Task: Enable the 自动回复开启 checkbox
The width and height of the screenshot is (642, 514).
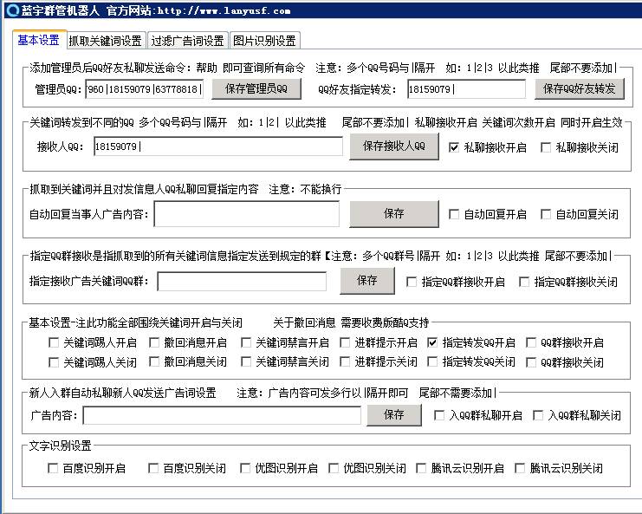Action: point(454,214)
